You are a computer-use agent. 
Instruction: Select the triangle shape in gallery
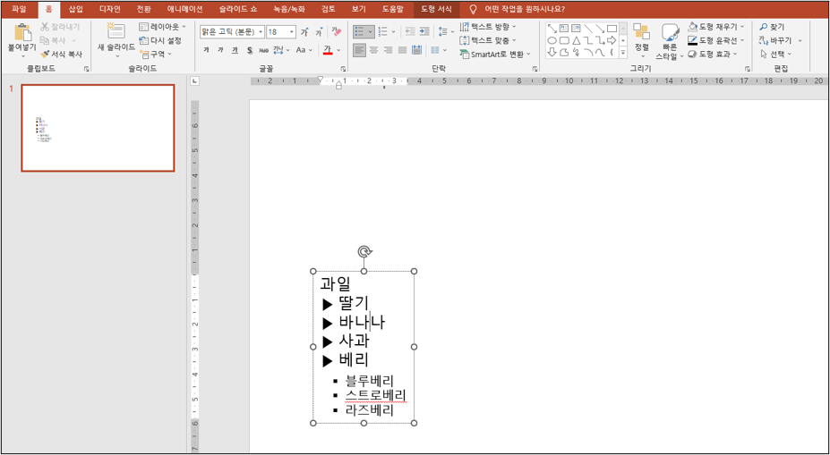pyautogui.click(x=576, y=40)
